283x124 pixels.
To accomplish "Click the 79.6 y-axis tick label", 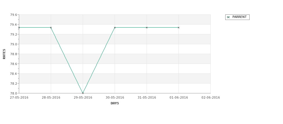I will pyautogui.click(x=14, y=15).
